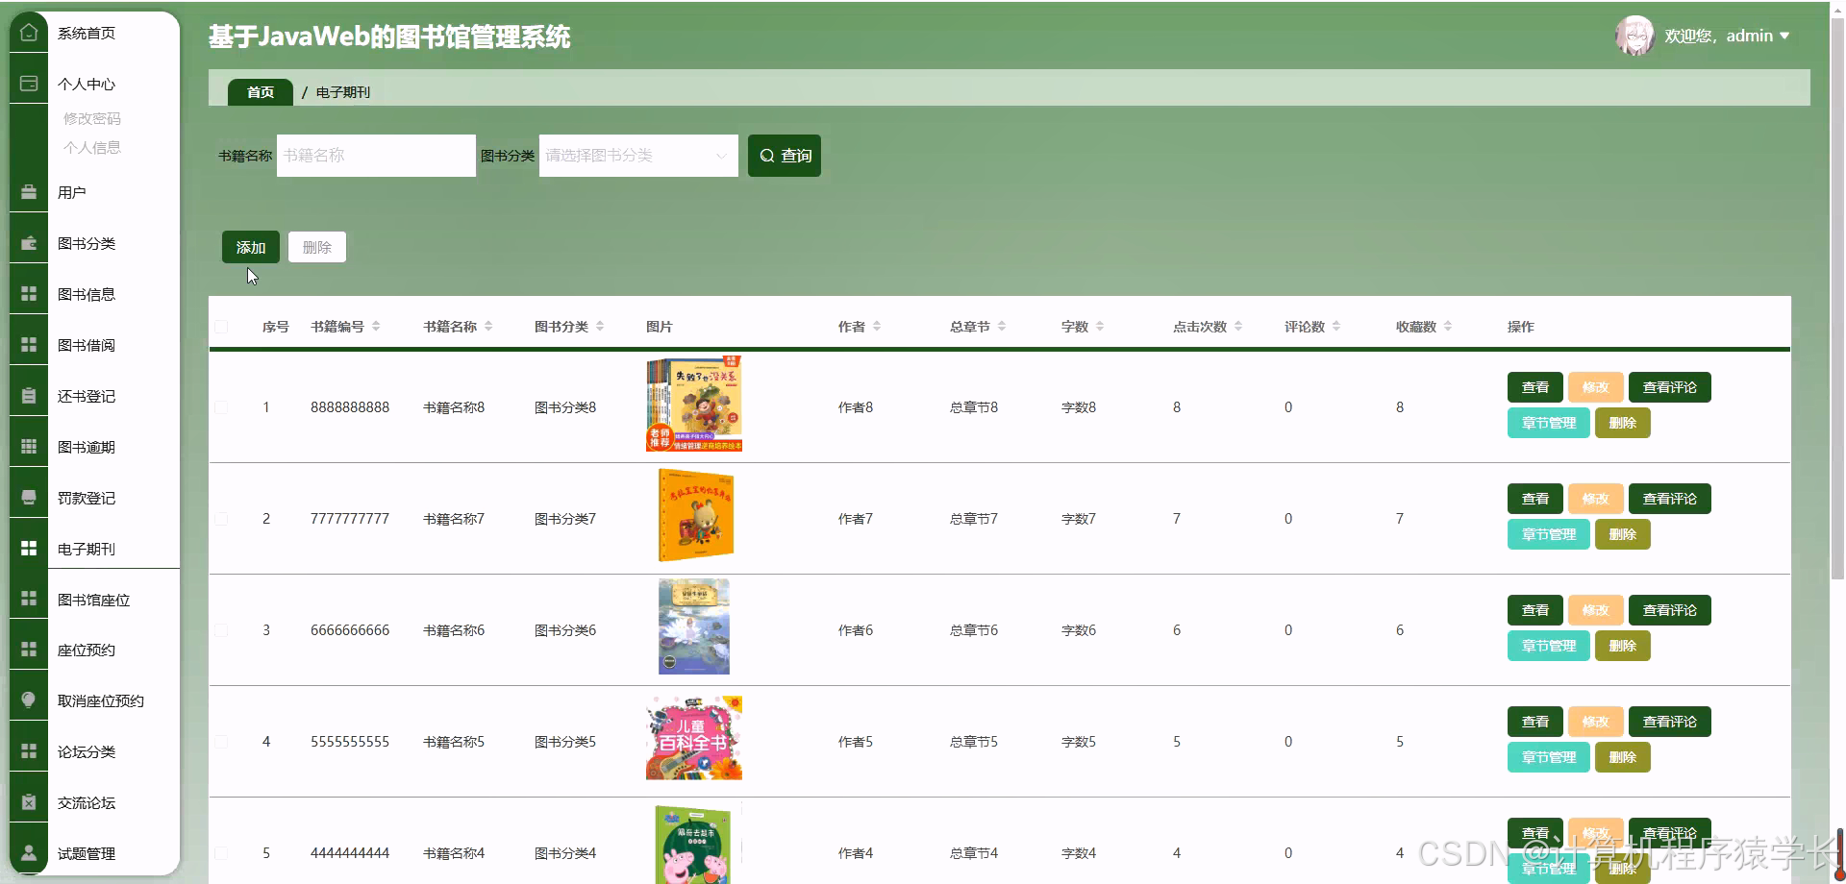
Task: Toggle the select-all checkbox in table header
Action: 221,327
